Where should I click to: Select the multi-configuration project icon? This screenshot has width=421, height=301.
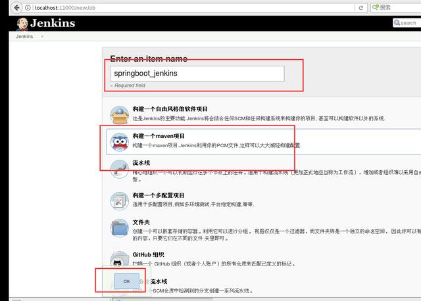coord(120,201)
